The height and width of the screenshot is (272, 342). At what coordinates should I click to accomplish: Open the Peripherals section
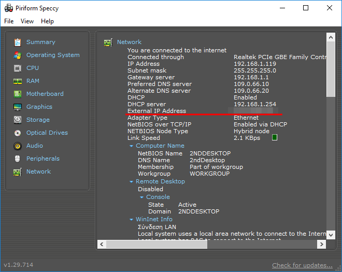(x=43, y=159)
